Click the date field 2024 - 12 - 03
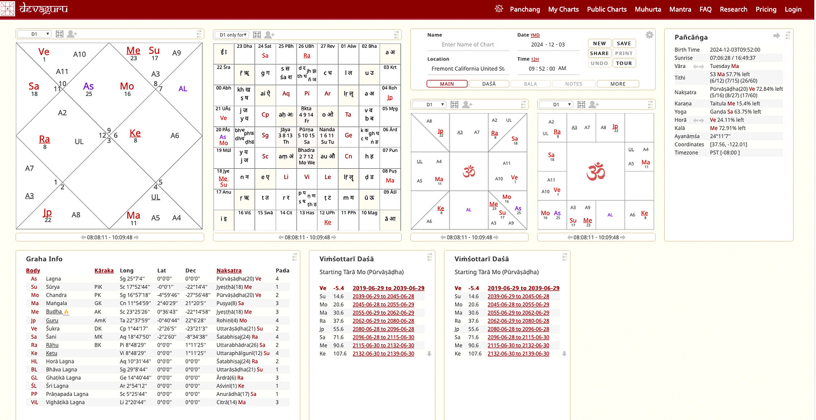The width and height of the screenshot is (816, 420). click(548, 45)
